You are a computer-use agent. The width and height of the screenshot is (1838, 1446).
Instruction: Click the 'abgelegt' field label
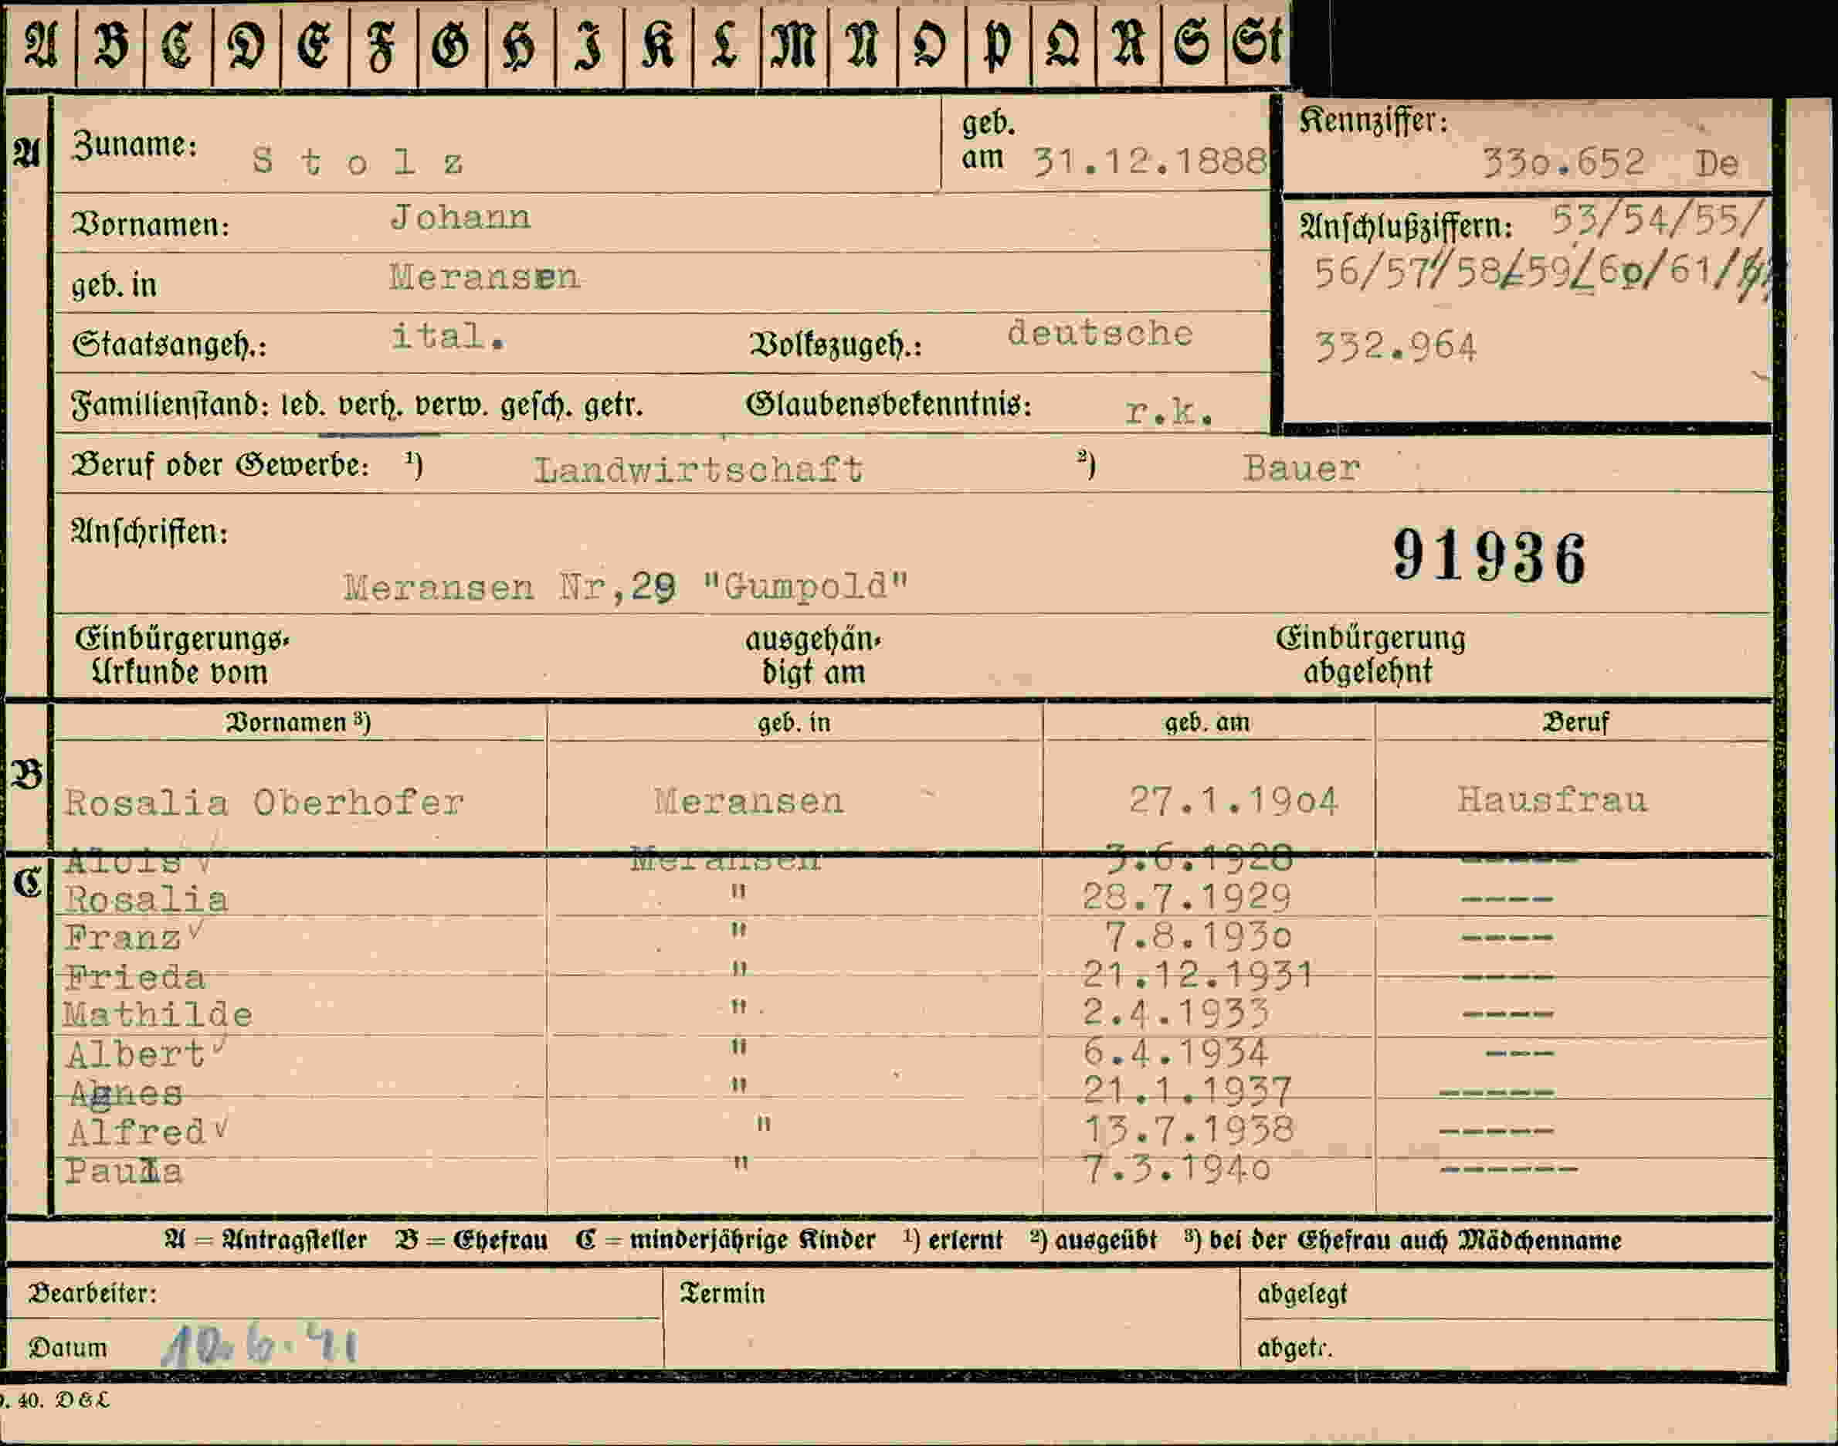[1301, 1295]
